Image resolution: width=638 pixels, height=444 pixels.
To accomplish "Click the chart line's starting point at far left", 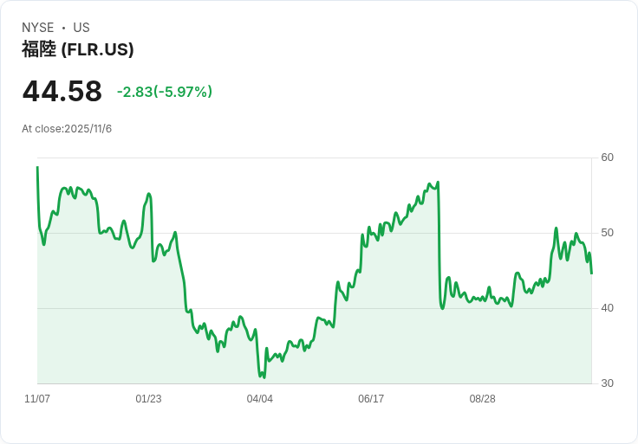I will point(37,167).
